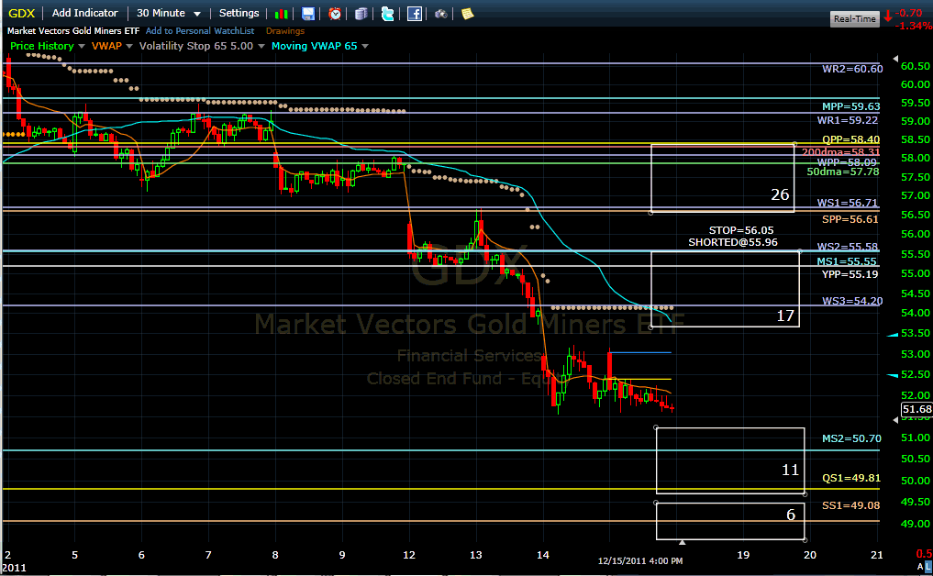Click the MS2=50.70 level label
Image resolution: width=933 pixels, height=576 pixels.
coord(851,438)
